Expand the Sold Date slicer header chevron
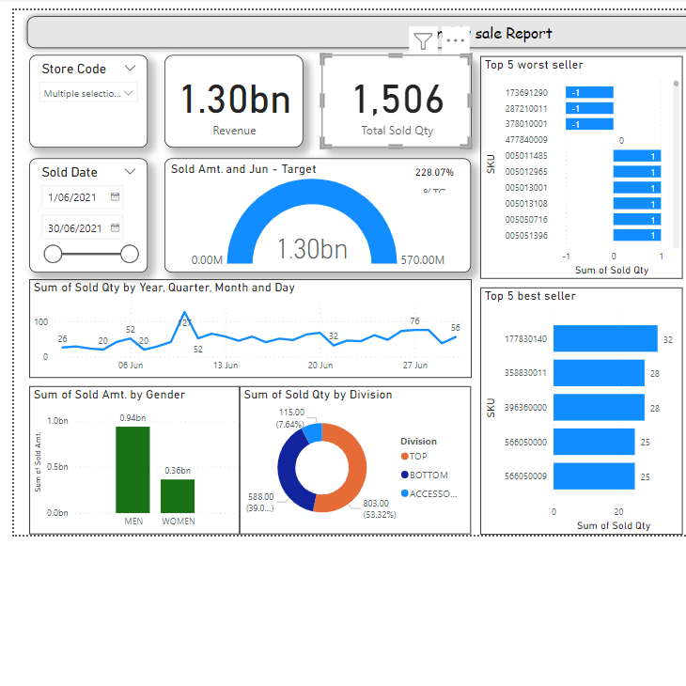Image resolution: width=686 pixels, height=686 pixels. [131, 172]
